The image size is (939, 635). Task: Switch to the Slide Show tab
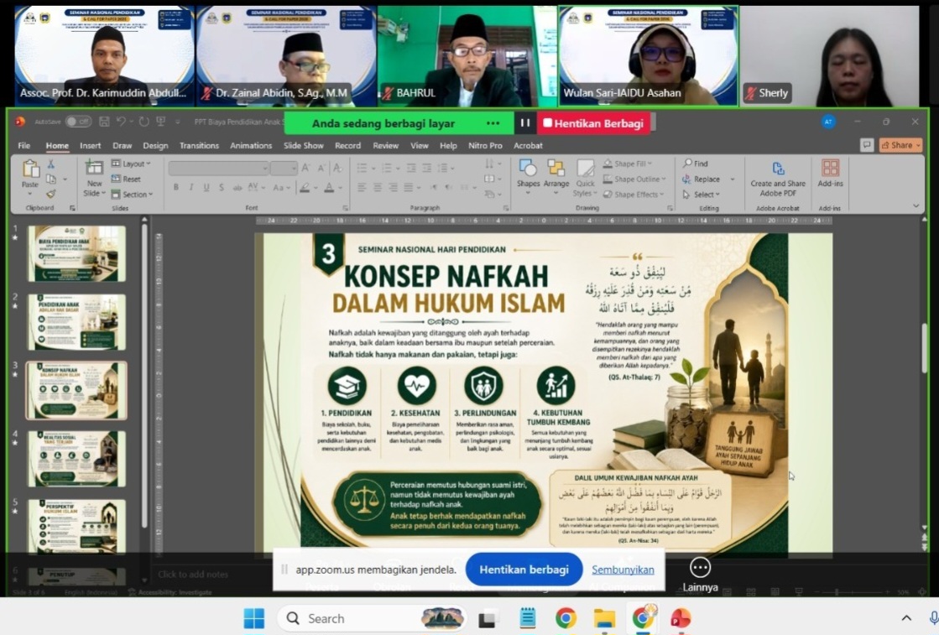(304, 145)
